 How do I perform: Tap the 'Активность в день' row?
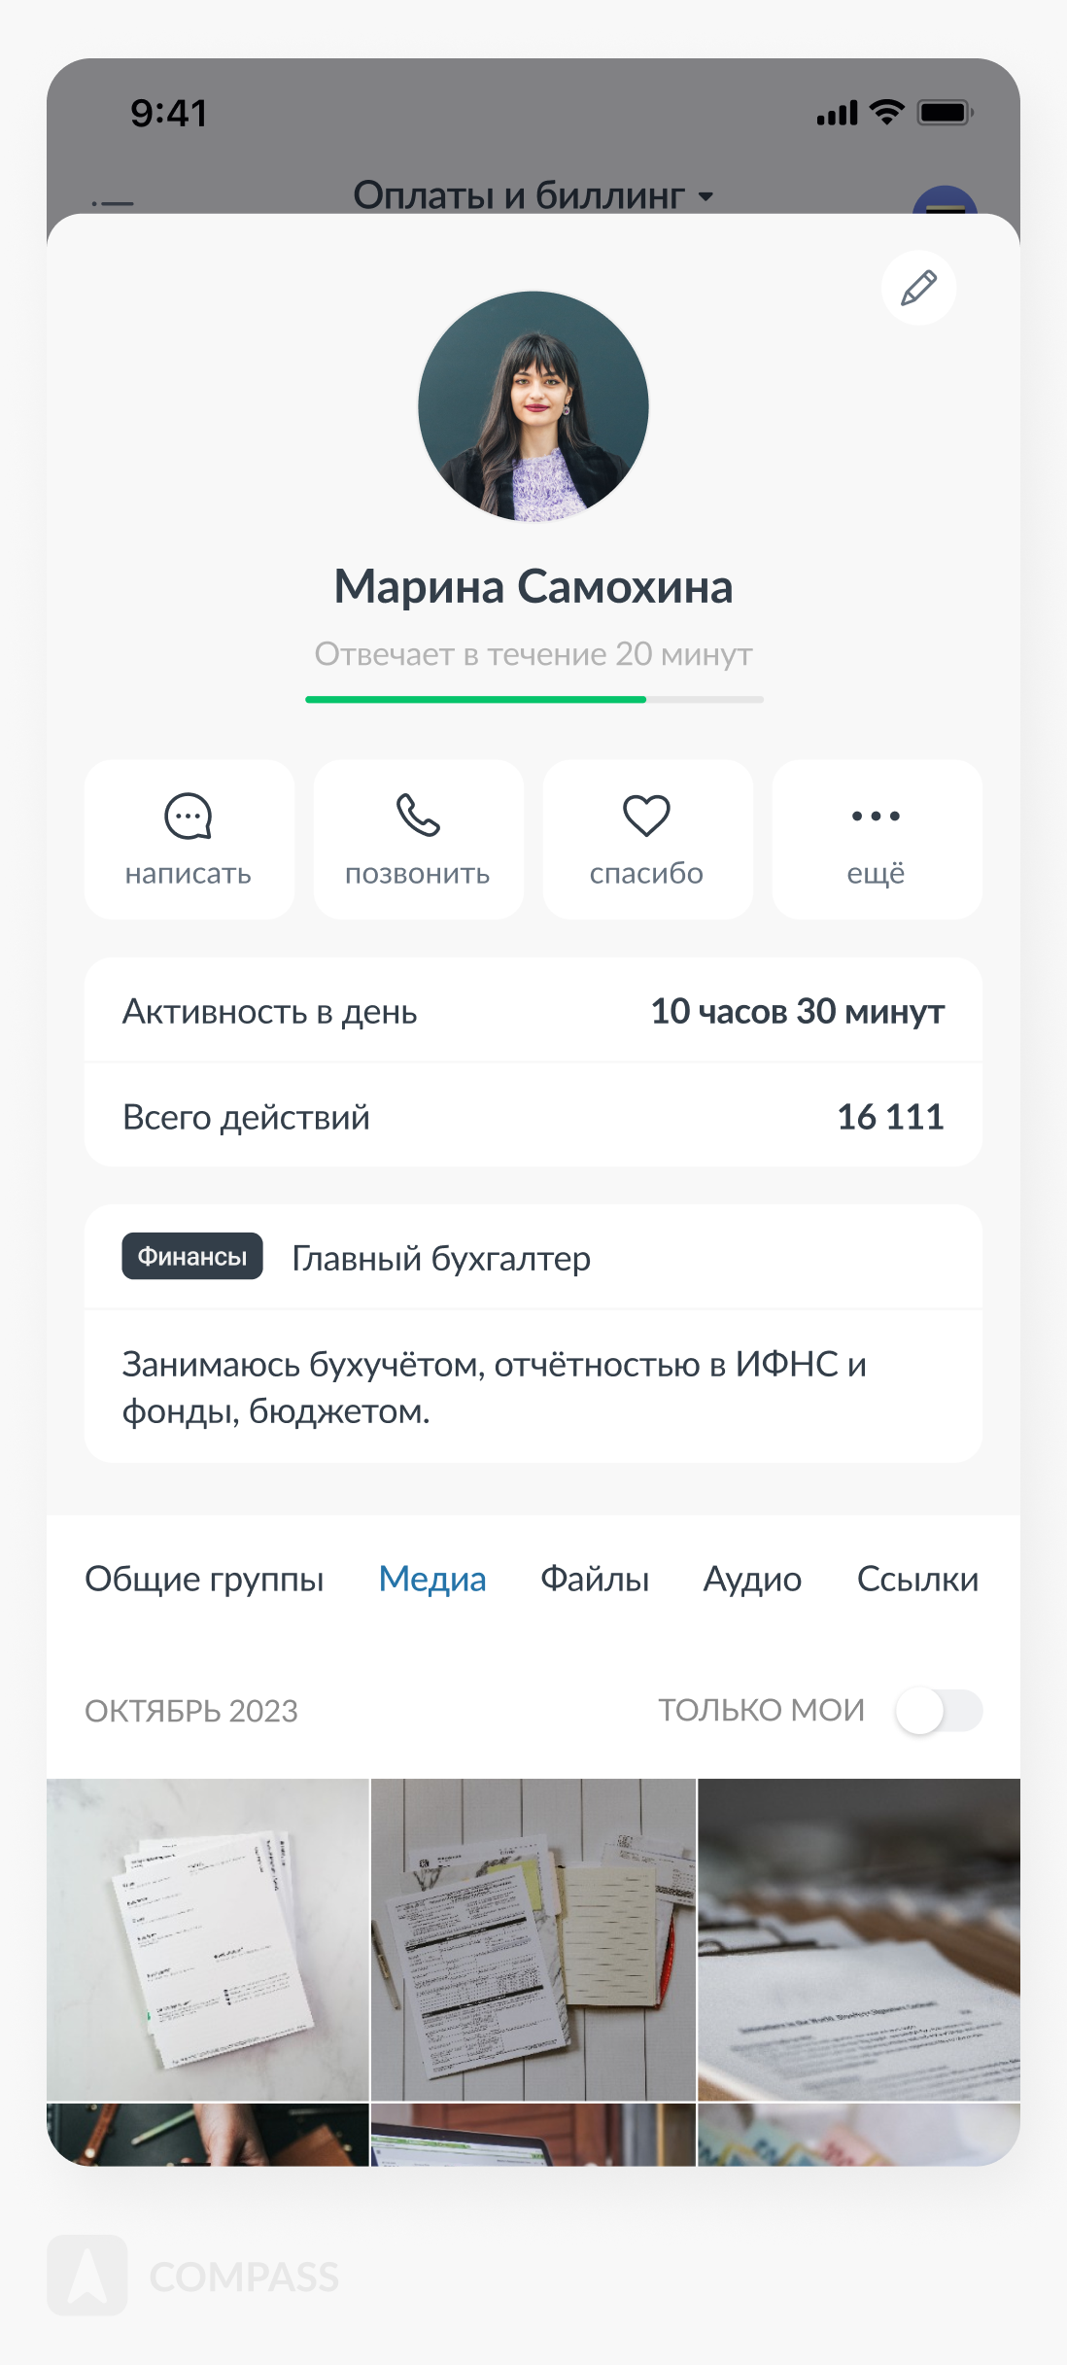tap(533, 1011)
